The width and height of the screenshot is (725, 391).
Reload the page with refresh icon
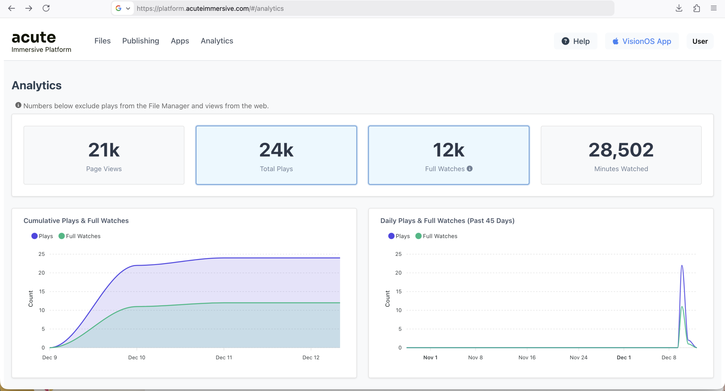tap(46, 8)
